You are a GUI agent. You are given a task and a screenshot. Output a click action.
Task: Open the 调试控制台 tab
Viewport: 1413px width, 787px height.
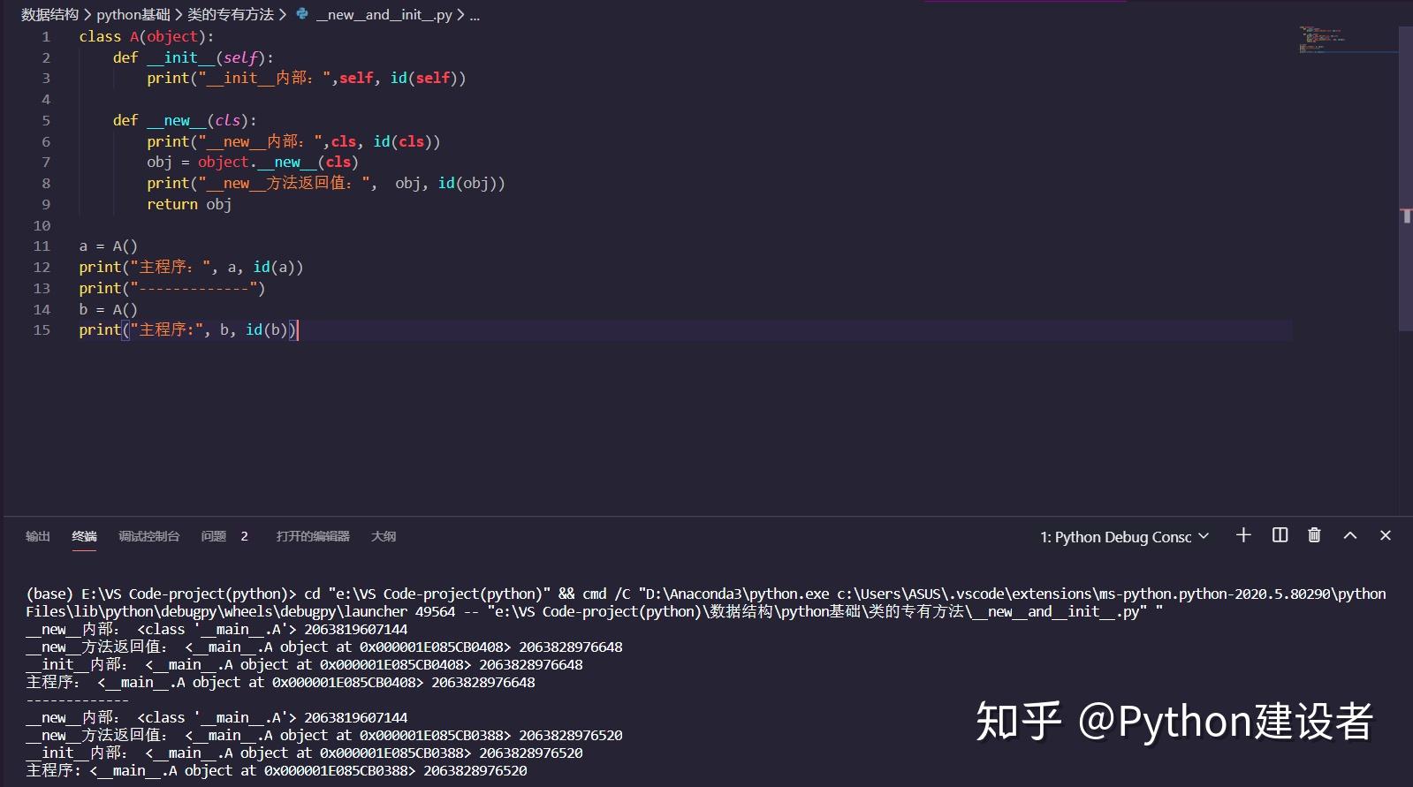pyautogui.click(x=149, y=536)
